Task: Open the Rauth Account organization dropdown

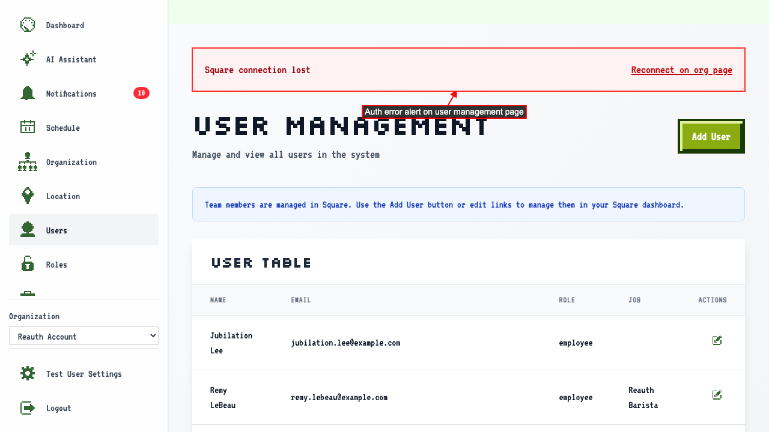Action: click(x=84, y=336)
